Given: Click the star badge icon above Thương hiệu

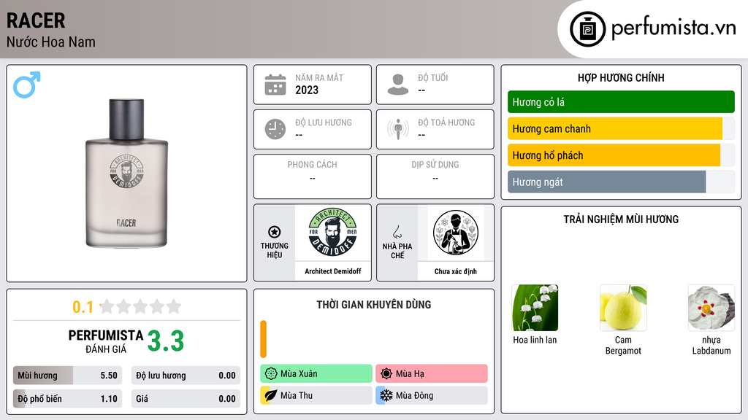Looking at the screenshot, I should point(275,232).
